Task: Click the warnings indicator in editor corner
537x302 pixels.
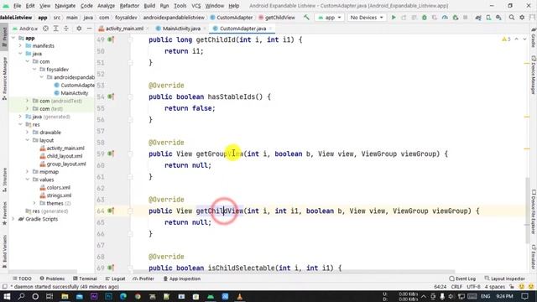Action: (x=506, y=39)
